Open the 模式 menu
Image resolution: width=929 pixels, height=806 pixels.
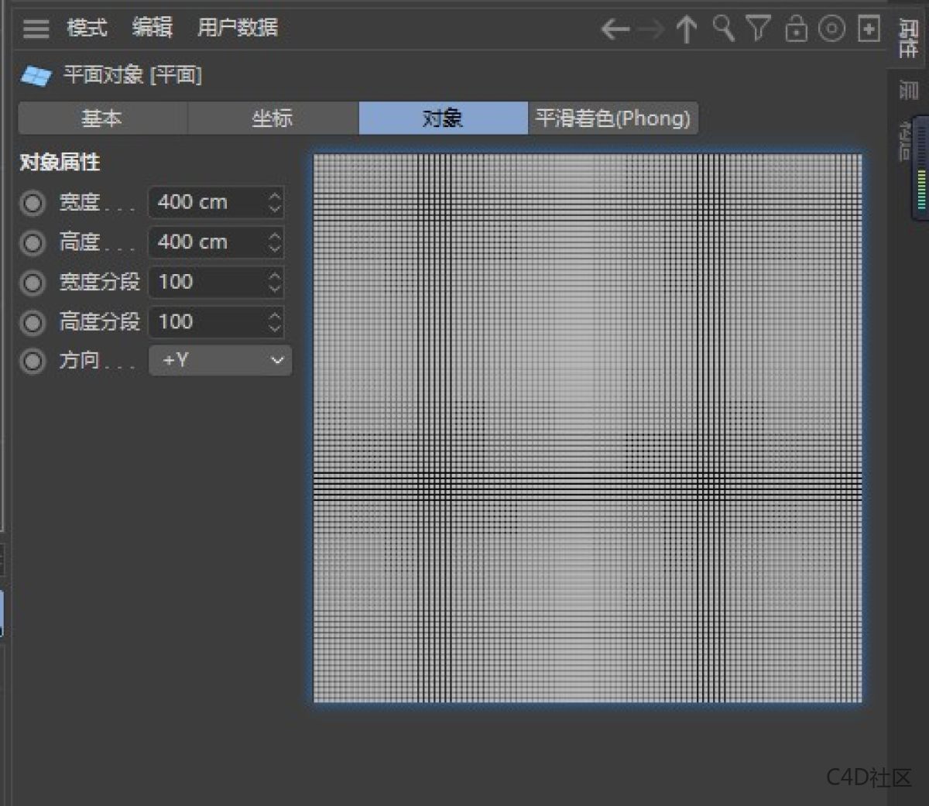click(87, 28)
